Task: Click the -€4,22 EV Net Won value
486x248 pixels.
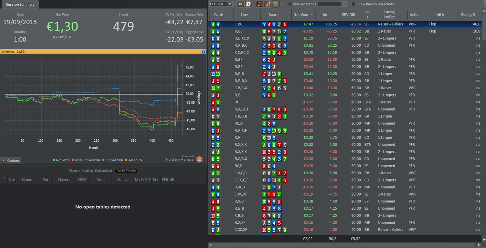Action: coord(174,22)
